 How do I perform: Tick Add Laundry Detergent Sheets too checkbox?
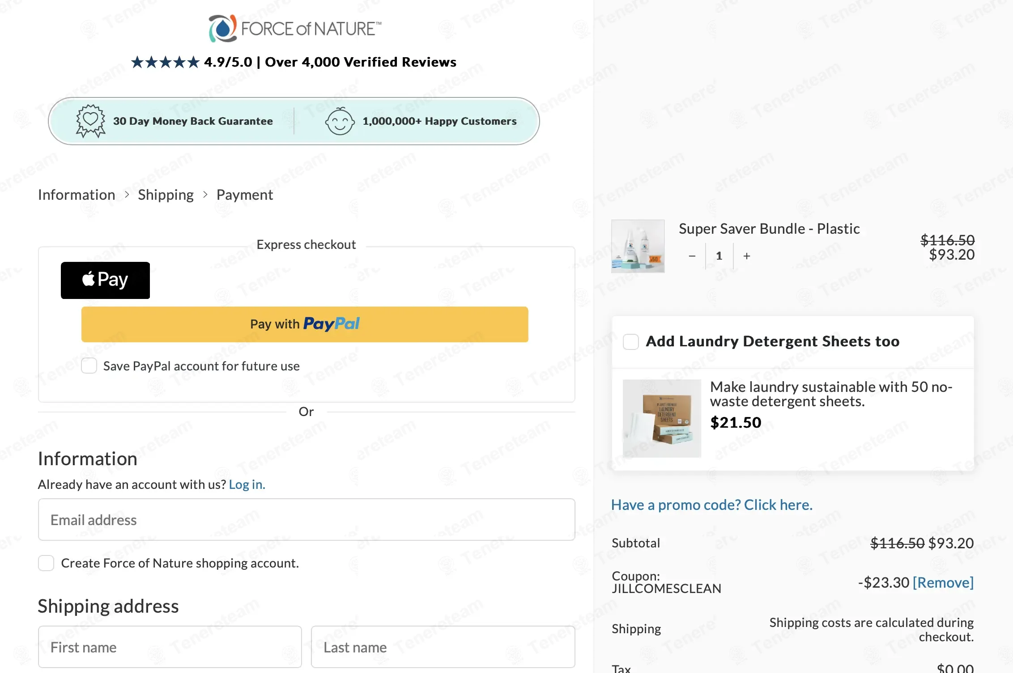pos(631,342)
